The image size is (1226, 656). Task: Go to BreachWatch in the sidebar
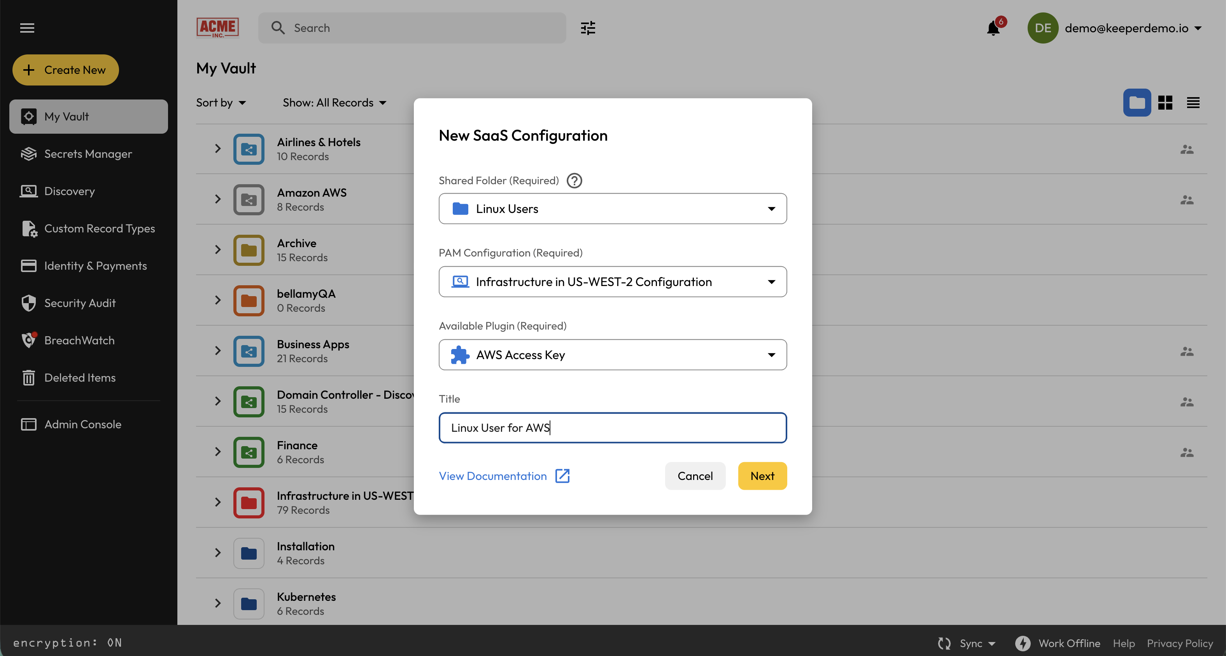[x=79, y=340]
